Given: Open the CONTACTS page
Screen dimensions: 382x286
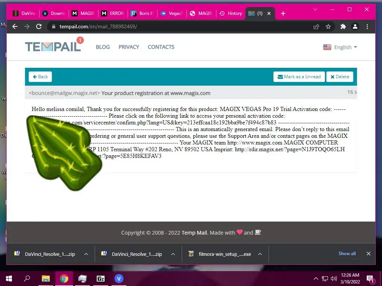Looking at the screenshot, I should [x=161, y=47].
